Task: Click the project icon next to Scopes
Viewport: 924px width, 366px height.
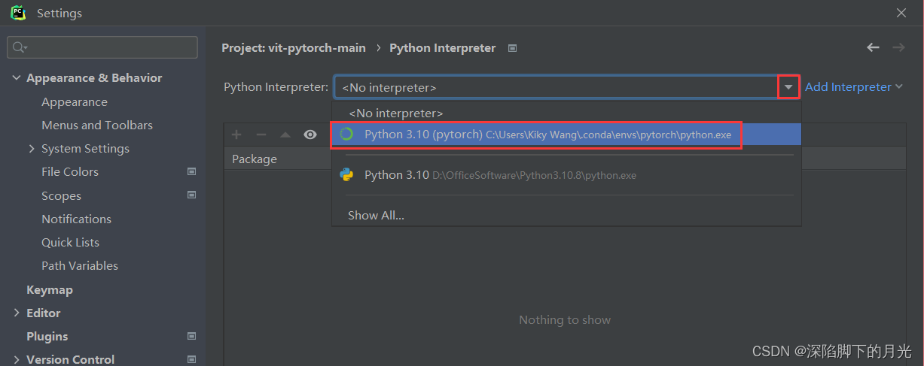Action: (191, 195)
